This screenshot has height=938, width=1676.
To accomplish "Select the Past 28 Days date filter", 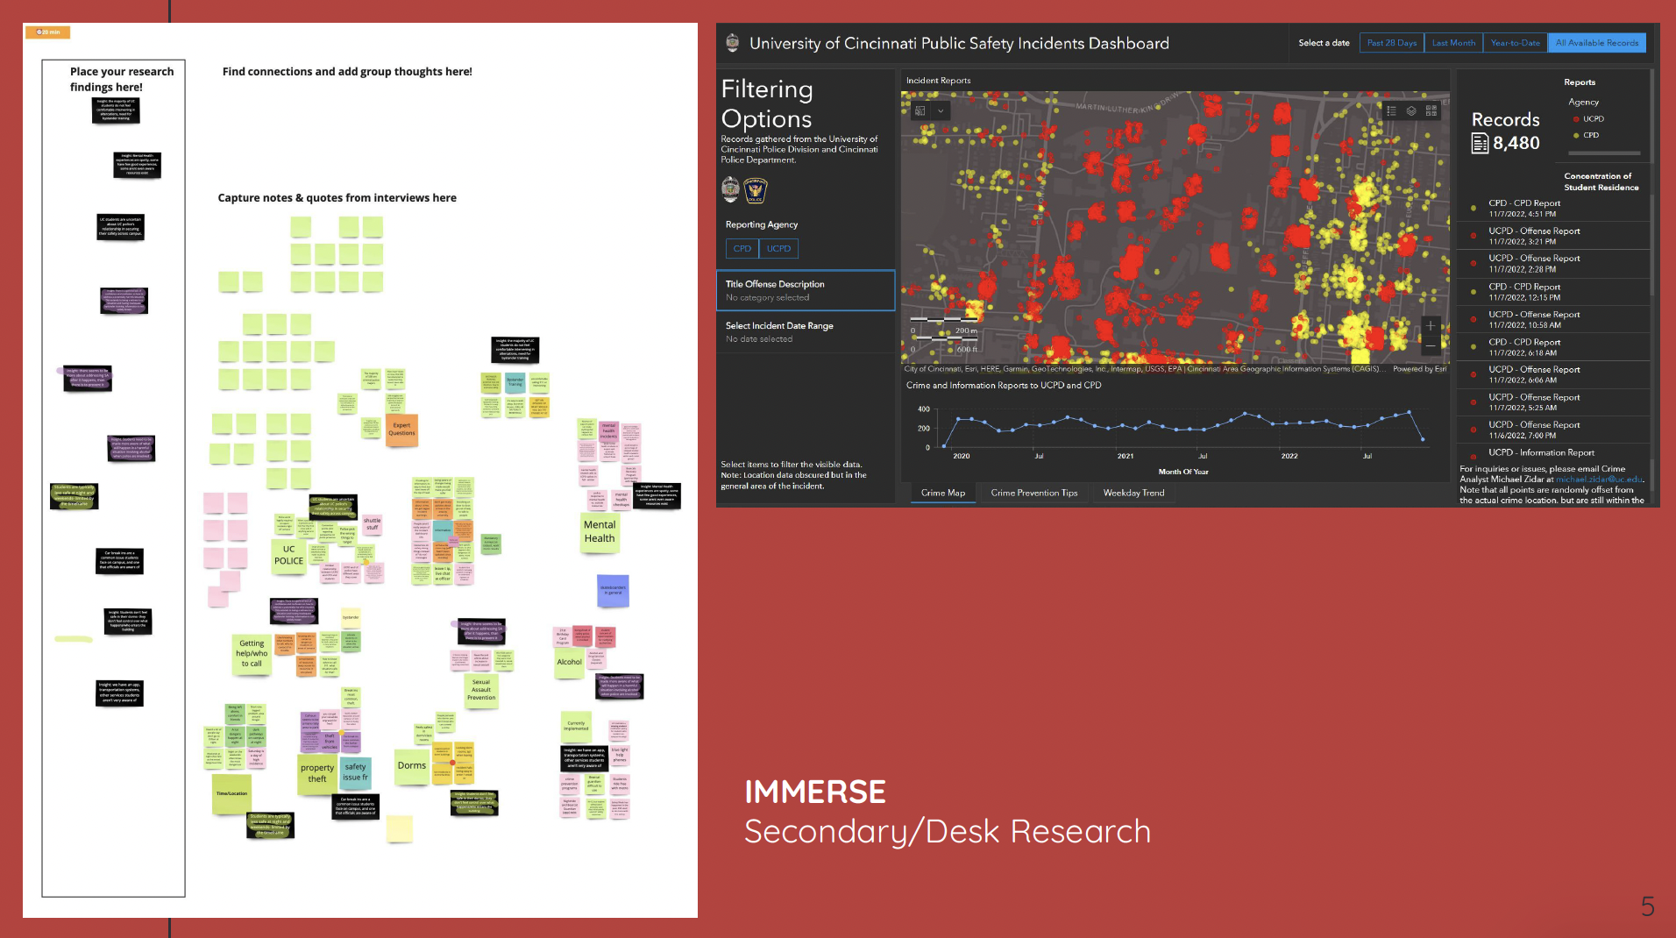I will (1391, 43).
